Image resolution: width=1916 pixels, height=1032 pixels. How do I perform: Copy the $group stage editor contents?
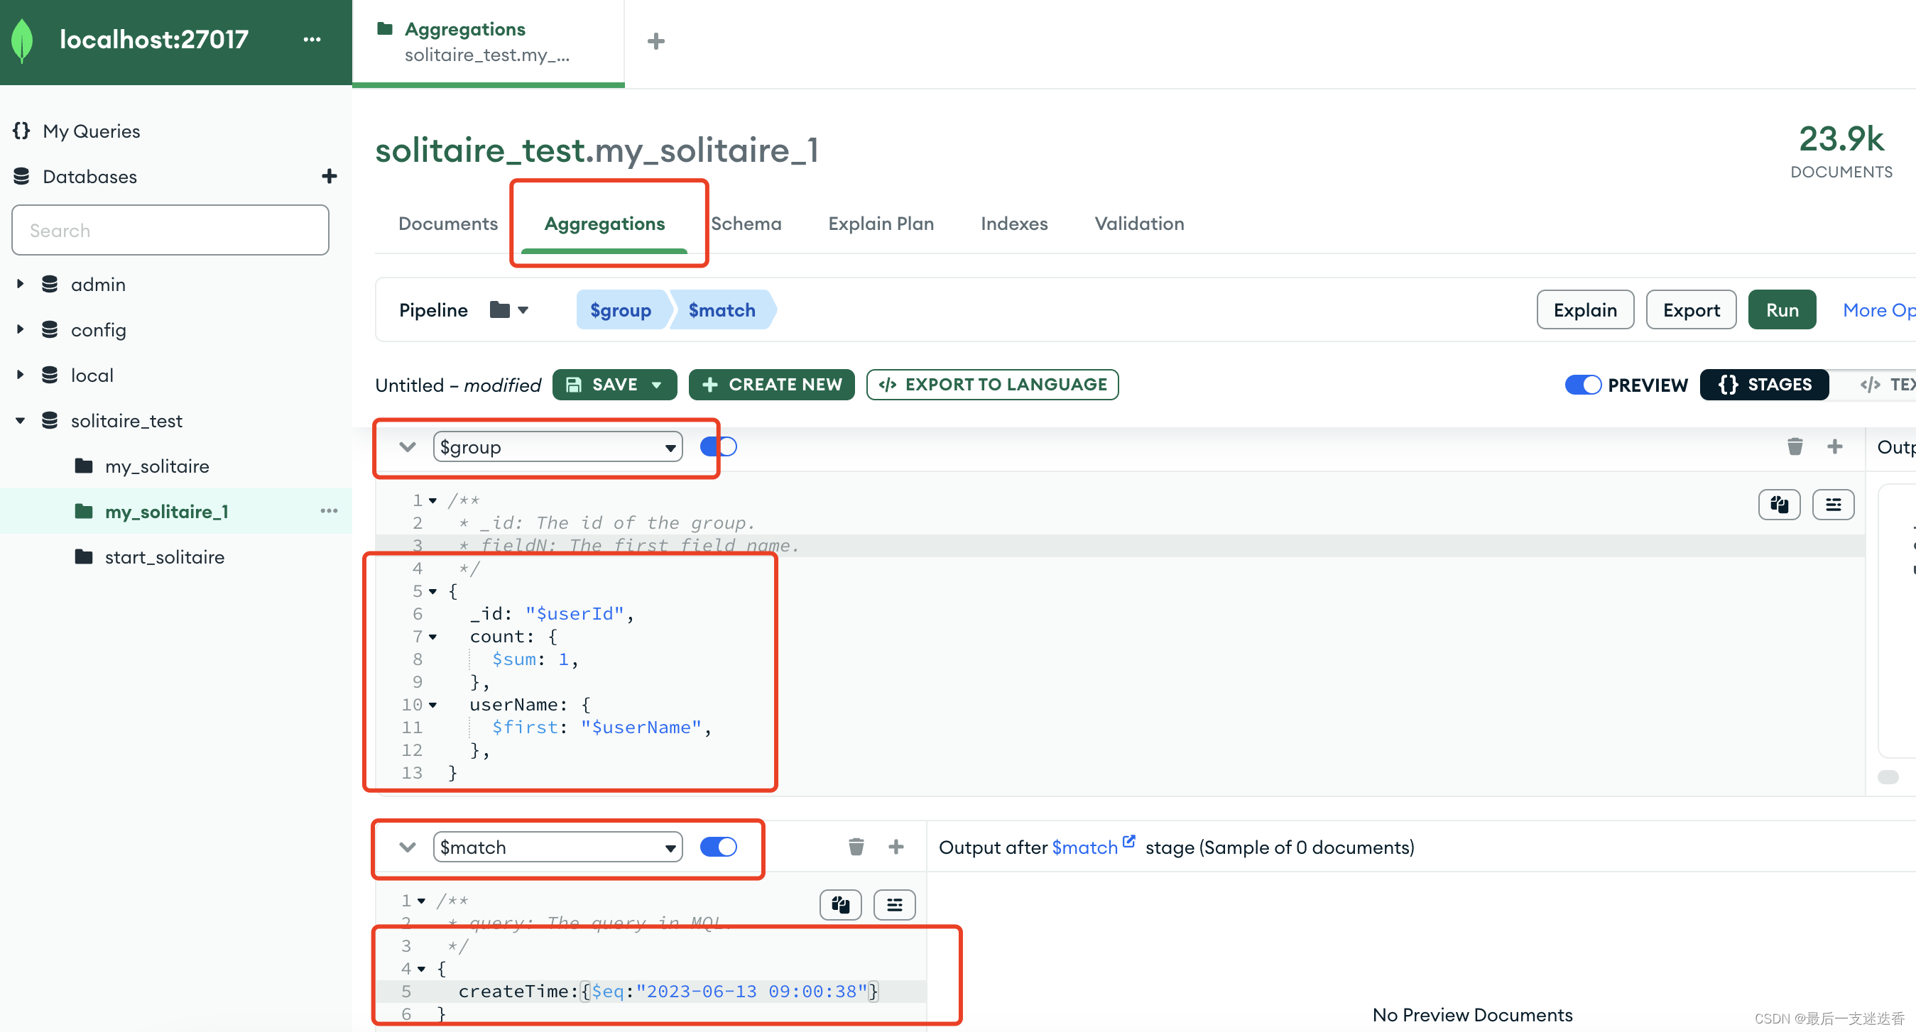point(1779,505)
